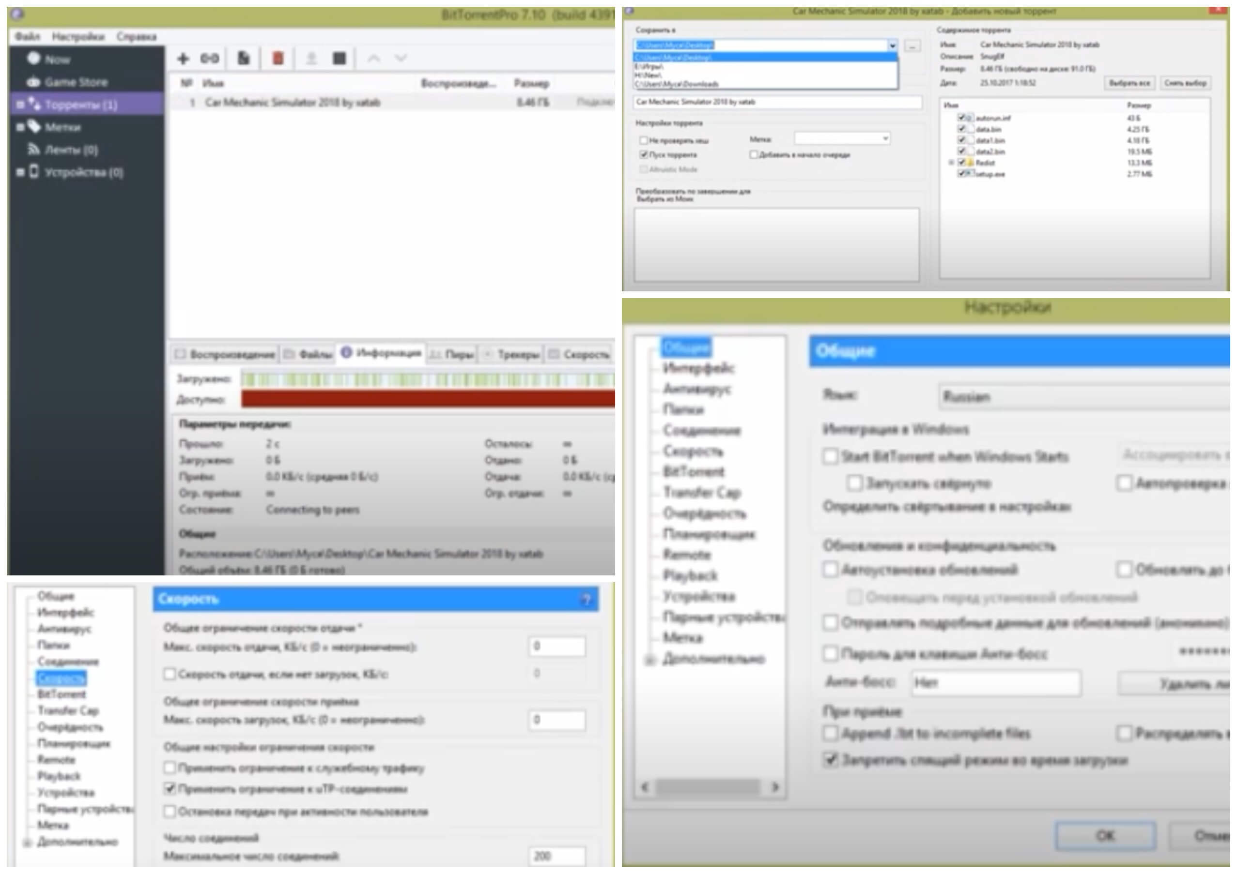Click the Add Torrent plus icon
The image size is (1237, 874).
tap(183, 58)
